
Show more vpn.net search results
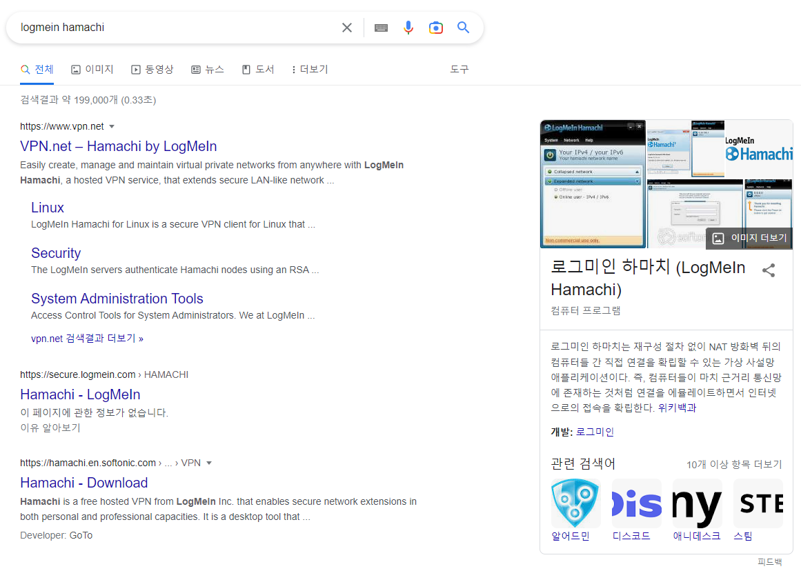(x=88, y=339)
